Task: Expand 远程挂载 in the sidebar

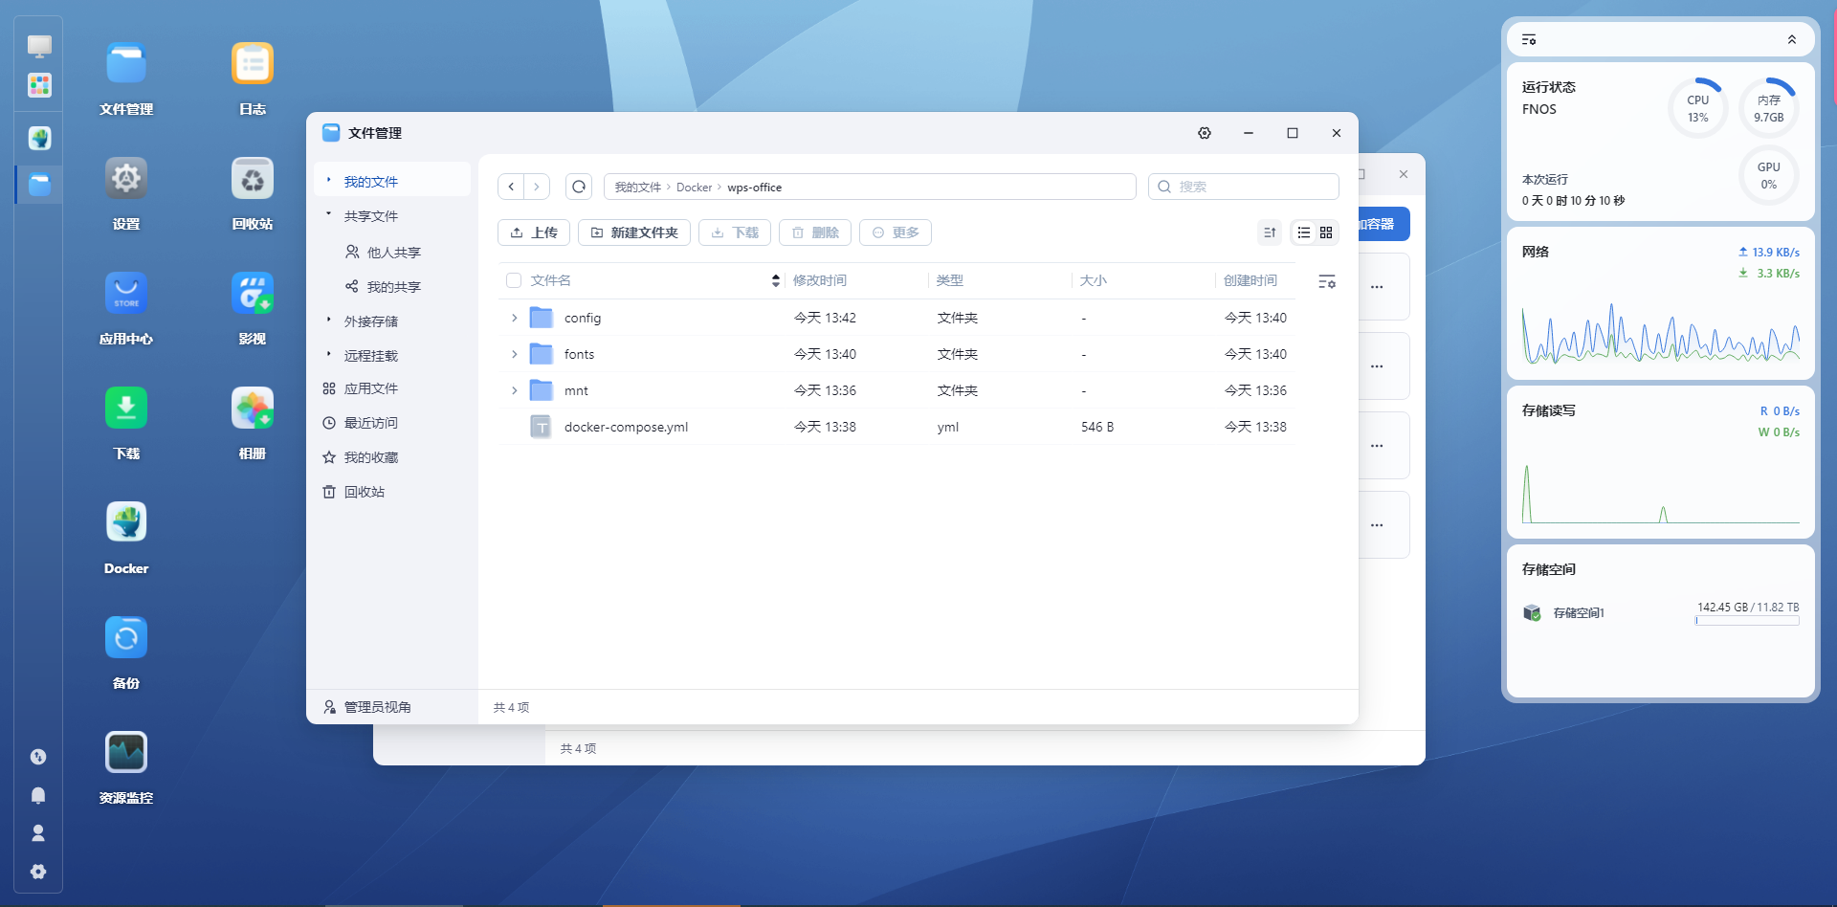Action: pyautogui.click(x=328, y=354)
